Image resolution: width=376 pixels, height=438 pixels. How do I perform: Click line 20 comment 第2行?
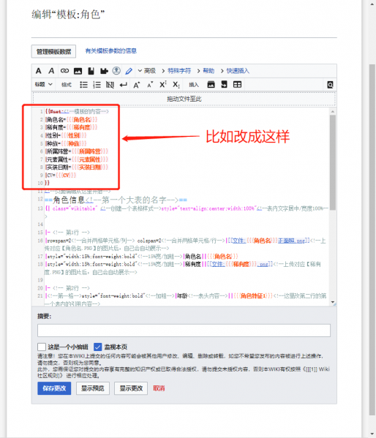71,288
